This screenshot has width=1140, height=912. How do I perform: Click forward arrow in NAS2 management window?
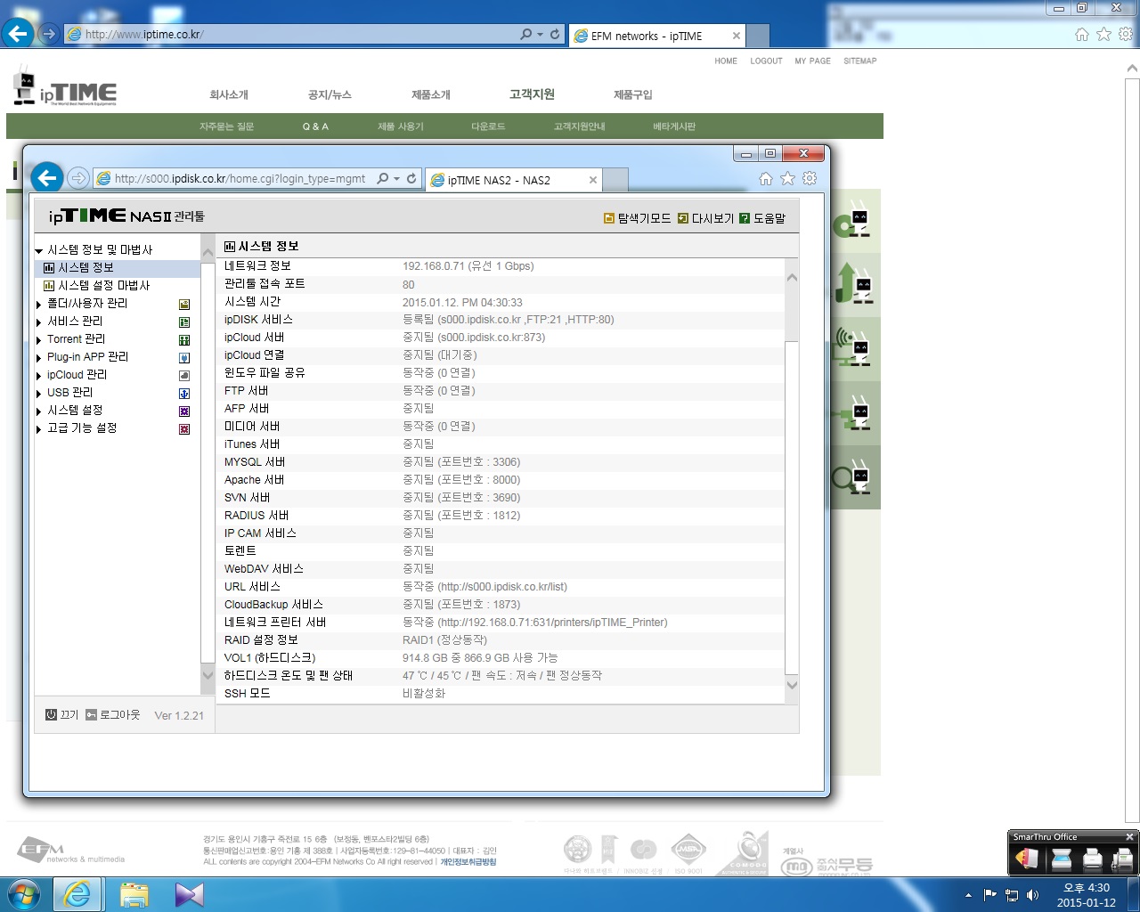(x=78, y=178)
